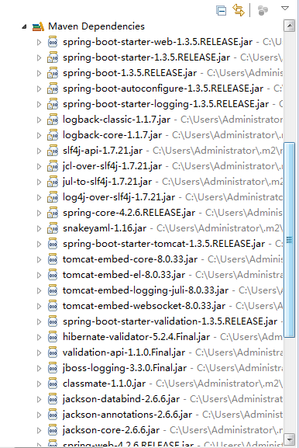This screenshot has width=299, height=448.
Task: Expand spring-boot-1.3.5.RELEASE.jar node
Action: [39, 73]
